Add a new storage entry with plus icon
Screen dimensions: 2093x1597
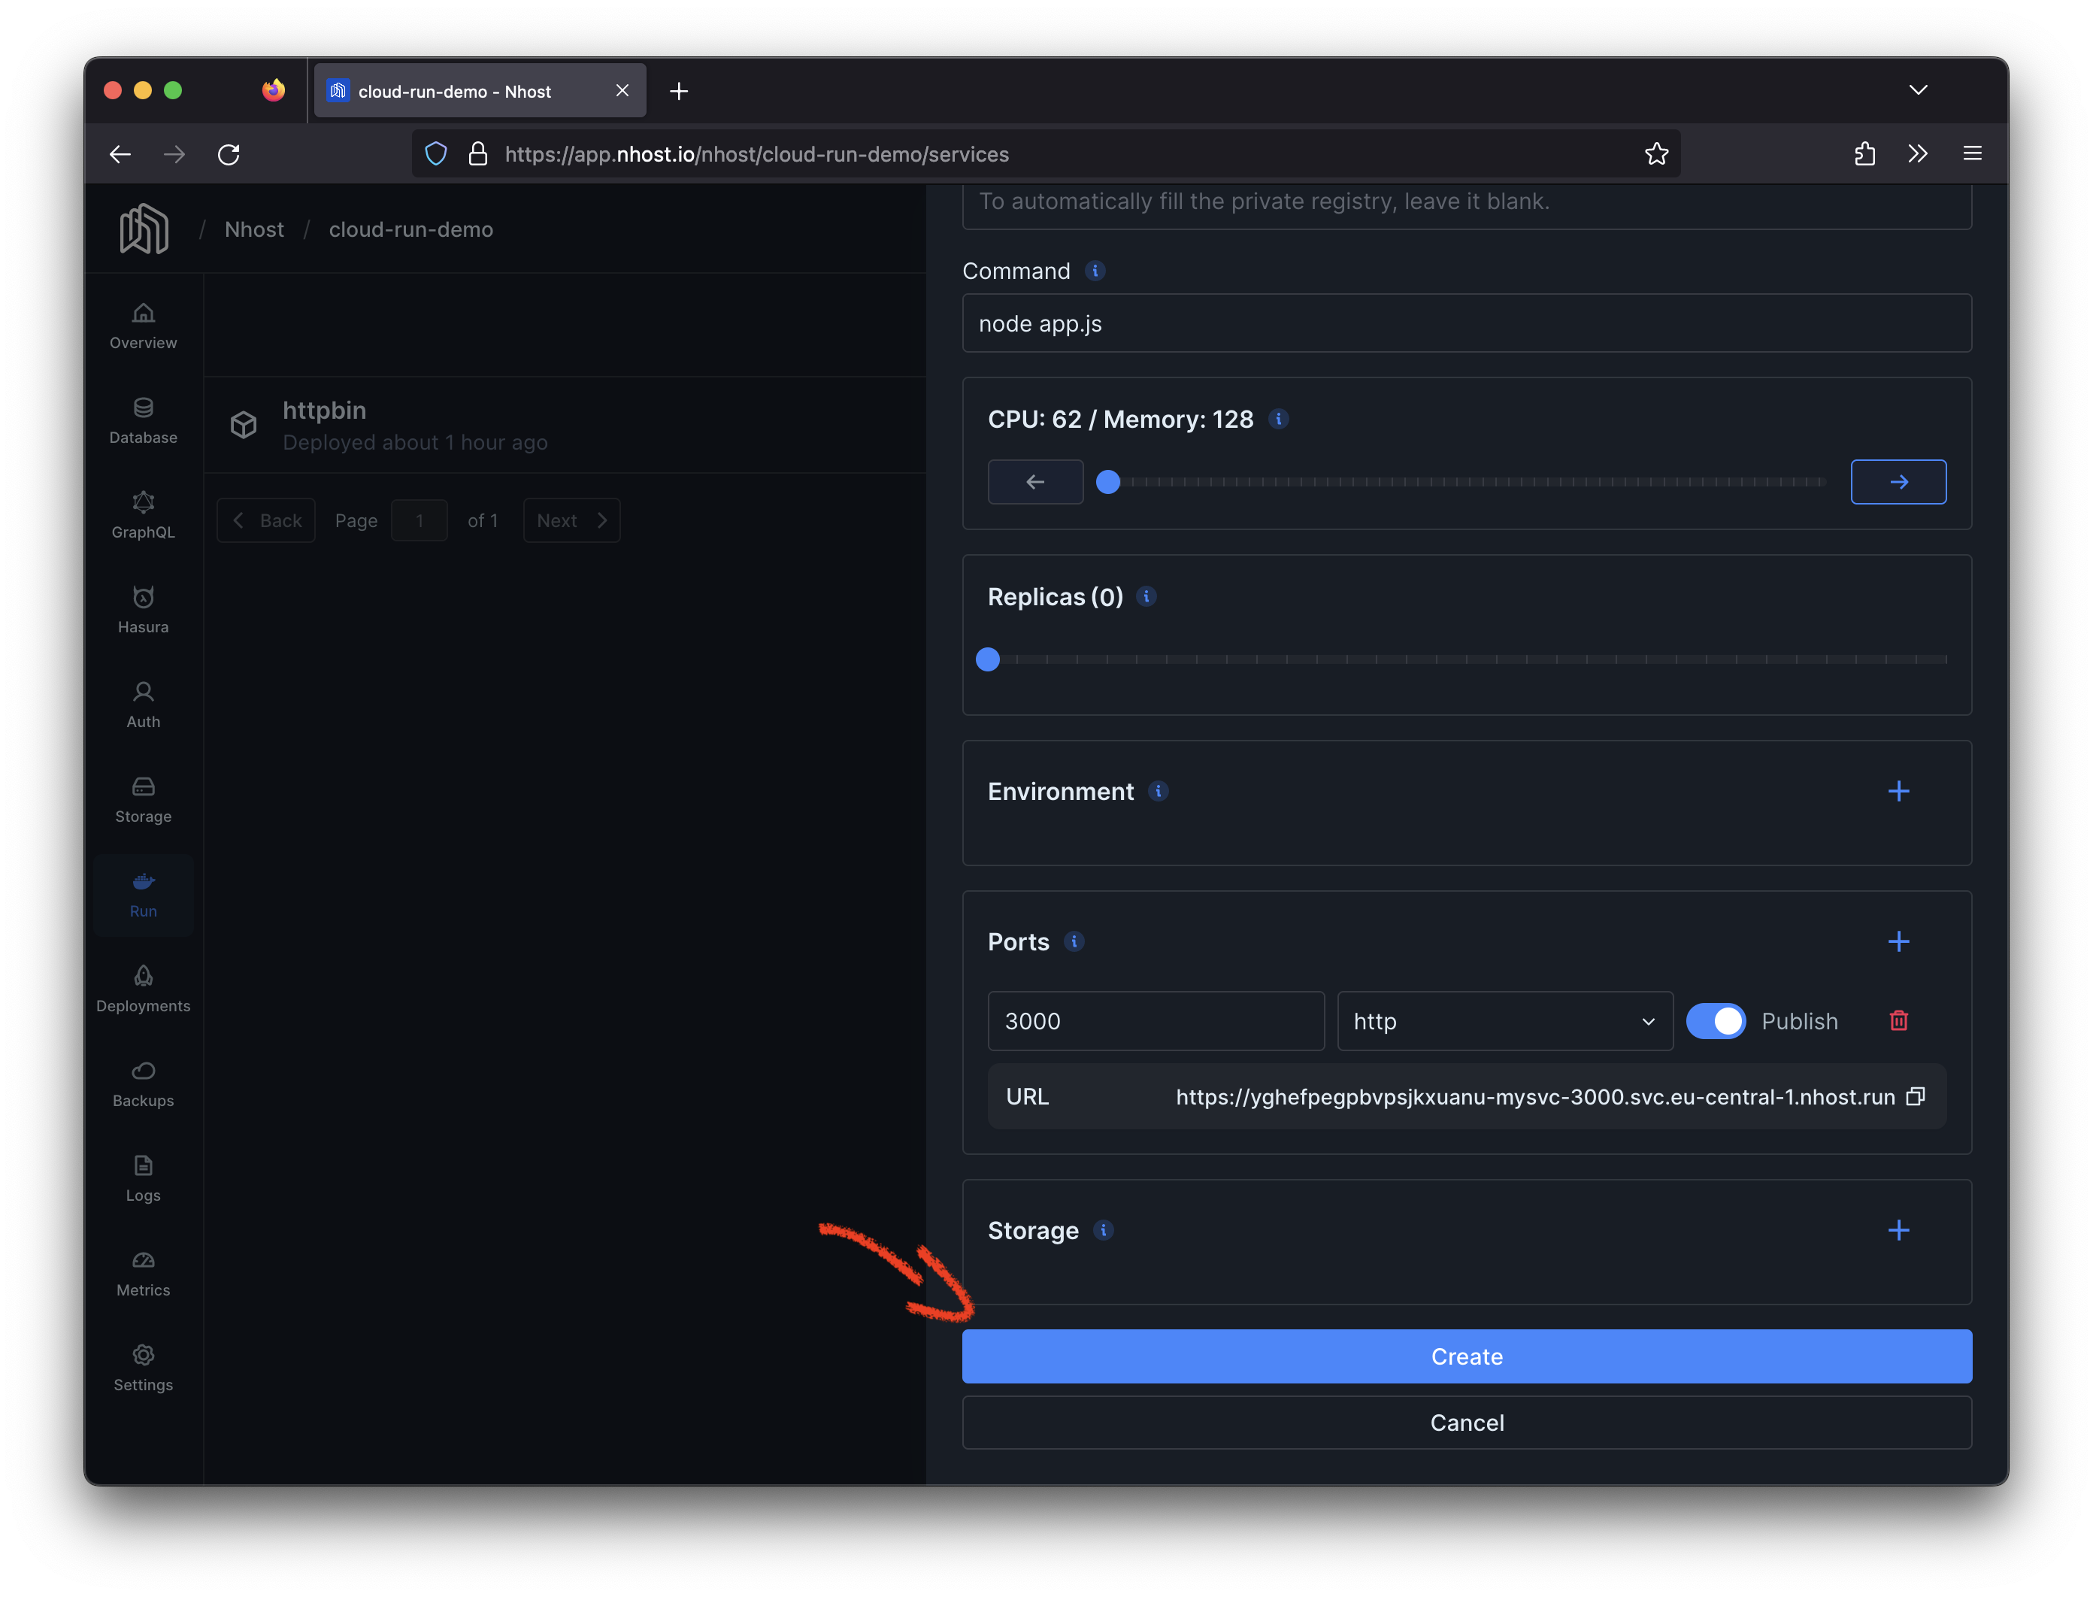[1899, 1230]
